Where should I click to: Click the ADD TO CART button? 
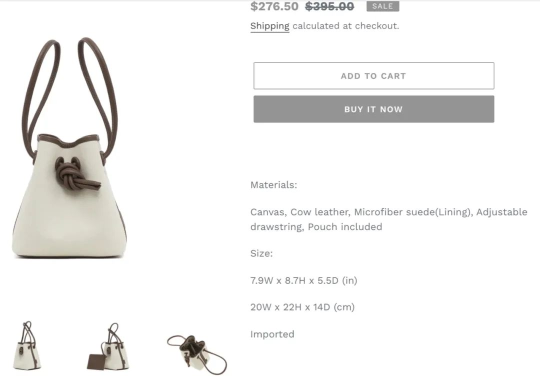tap(373, 76)
